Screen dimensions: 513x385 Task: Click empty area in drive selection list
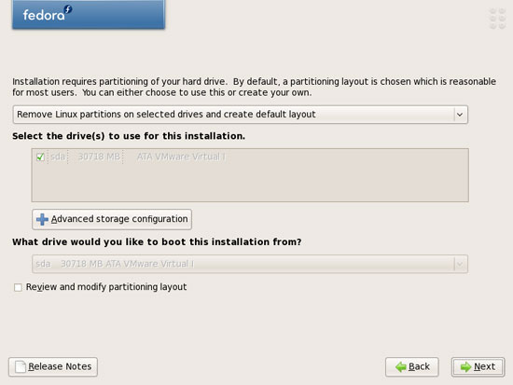(x=250, y=183)
